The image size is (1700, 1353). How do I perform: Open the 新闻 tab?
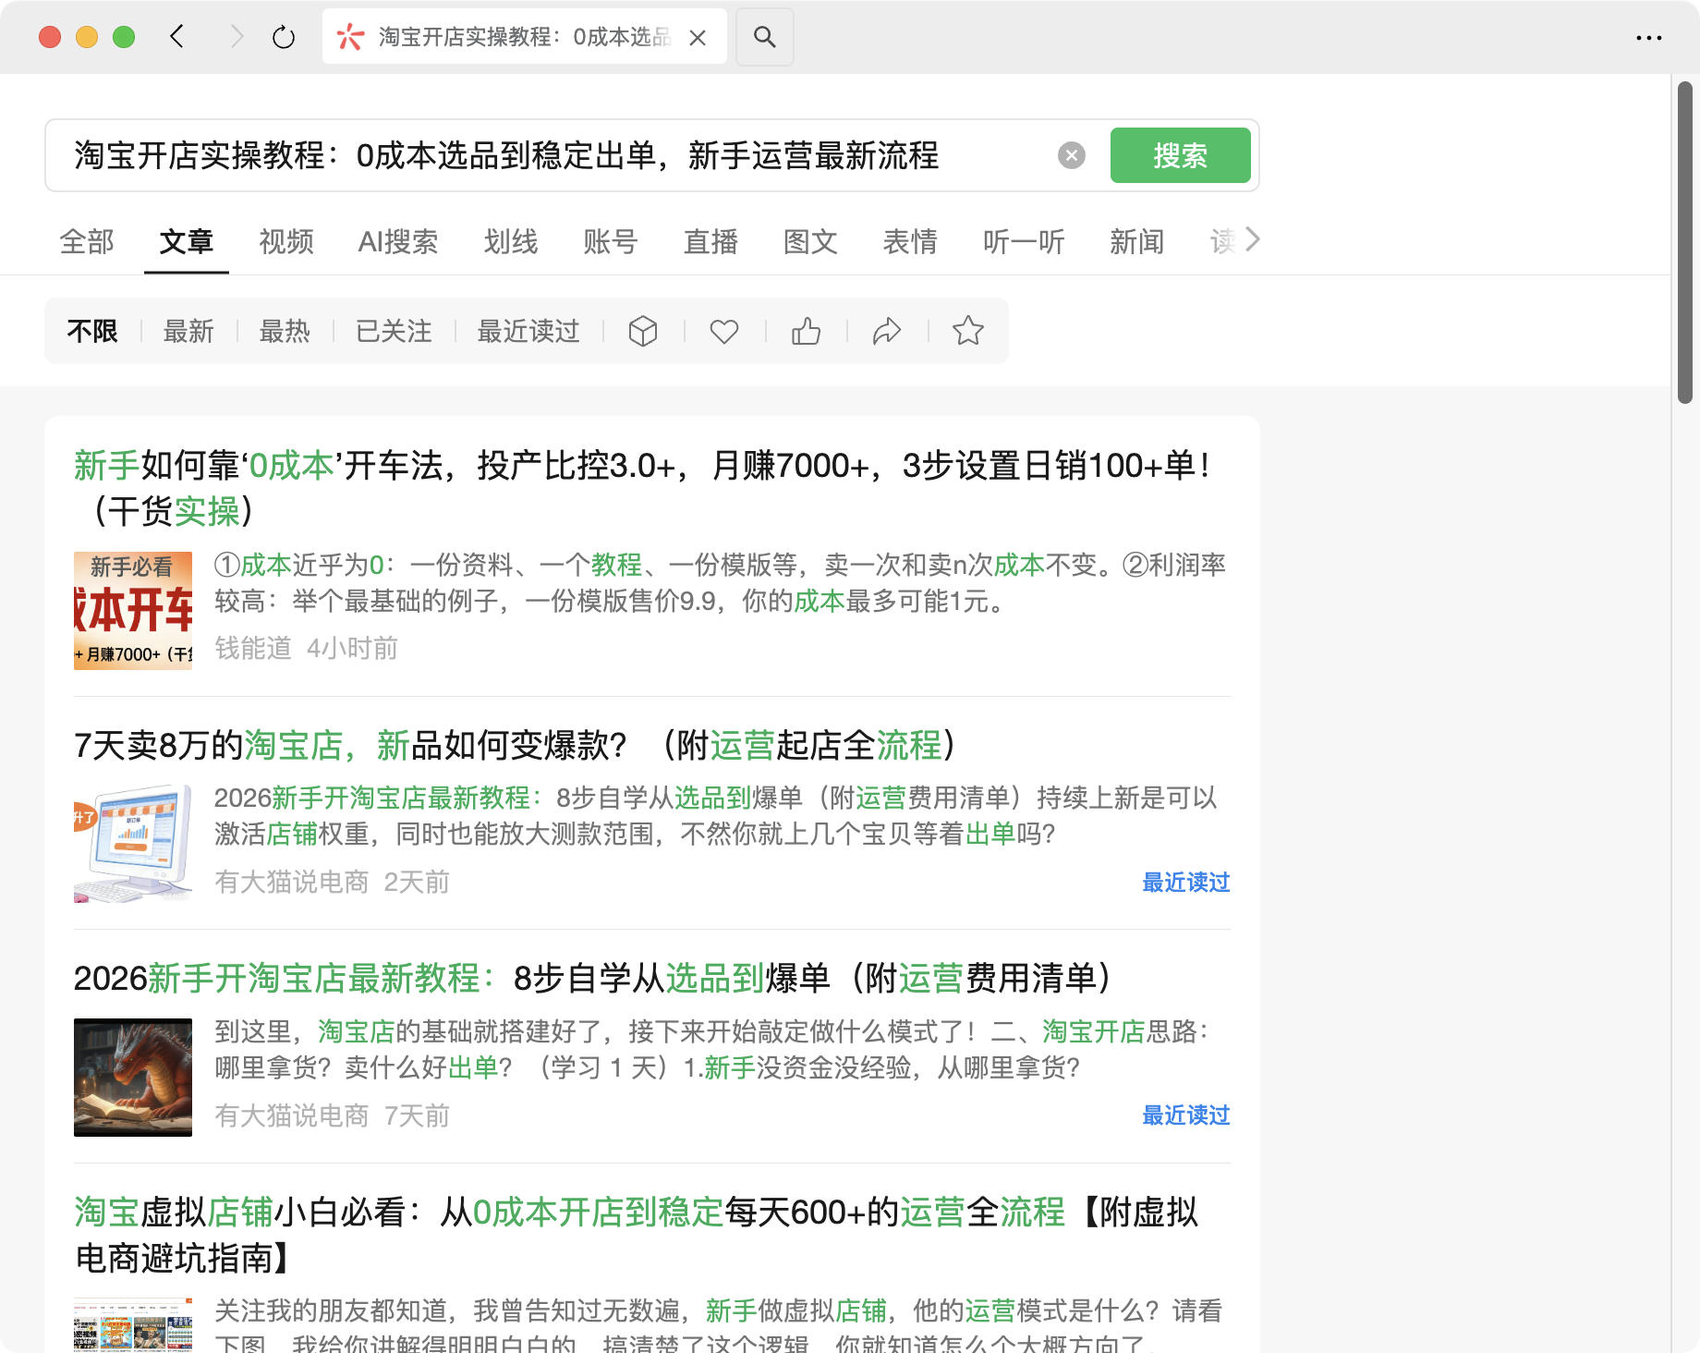1137,242
